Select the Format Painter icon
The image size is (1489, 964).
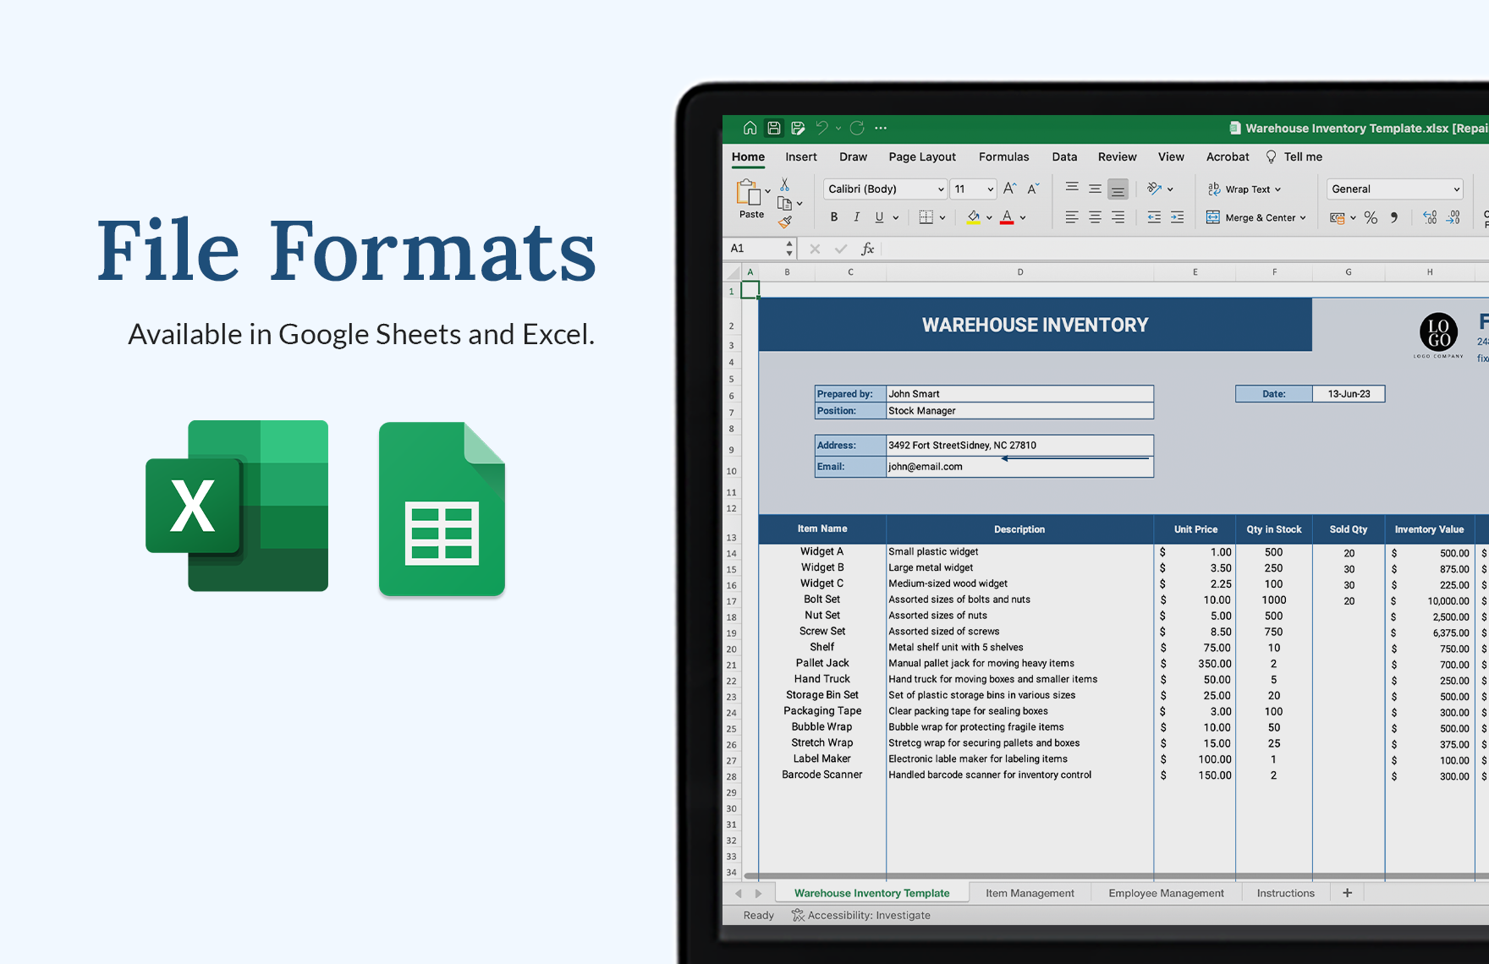point(784,221)
